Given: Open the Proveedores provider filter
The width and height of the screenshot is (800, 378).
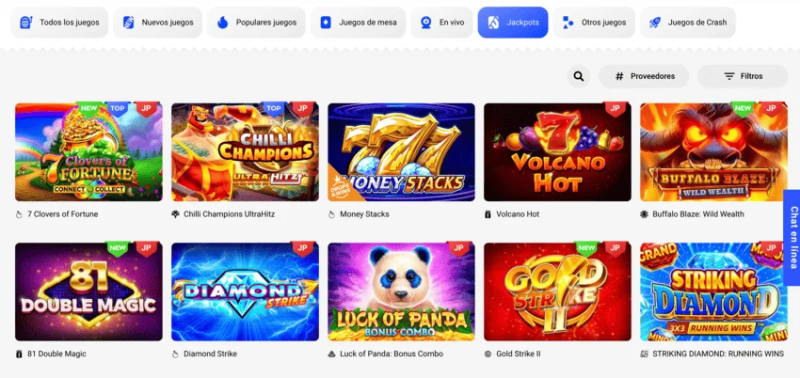Looking at the screenshot, I should click(644, 76).
